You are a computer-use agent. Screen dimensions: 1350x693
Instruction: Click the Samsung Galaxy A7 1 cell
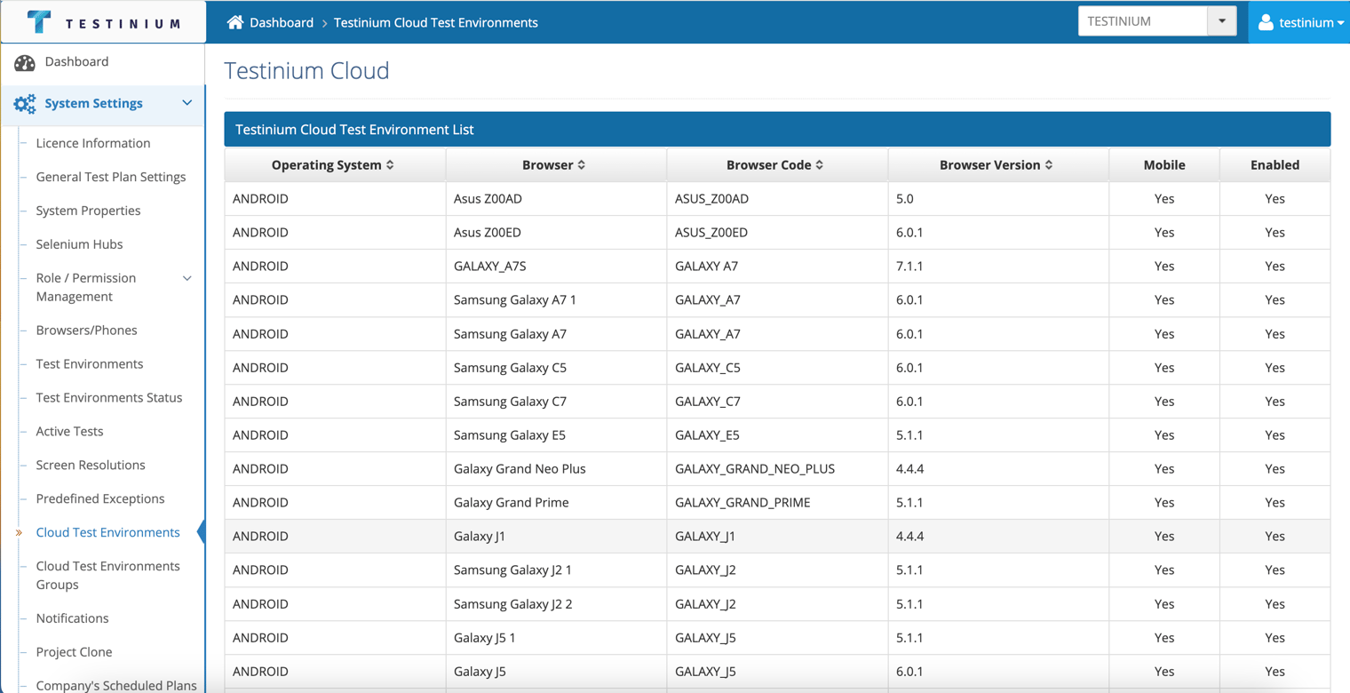pyautogui.click(x=556, y=300)
